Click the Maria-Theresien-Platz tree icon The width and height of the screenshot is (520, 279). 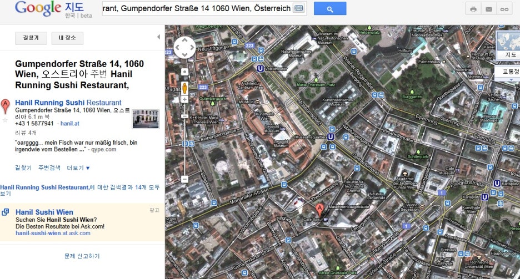(x=316, y=80)
